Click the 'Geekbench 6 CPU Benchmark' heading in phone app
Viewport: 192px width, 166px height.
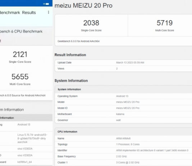(x=21, y=31)
